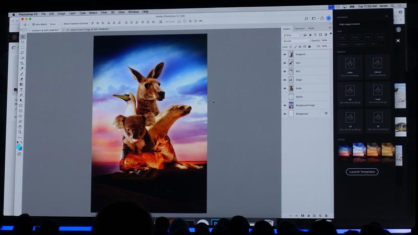Open the blend mode Normal dropdown
Image resolution: width=418 pixels, height=235 pixels.
click(x=296, y=41)
